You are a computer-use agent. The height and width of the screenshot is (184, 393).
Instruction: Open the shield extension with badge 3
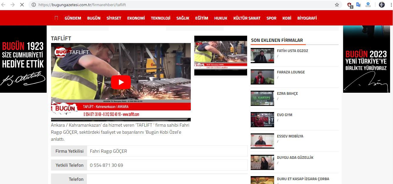tap(350, 5)
